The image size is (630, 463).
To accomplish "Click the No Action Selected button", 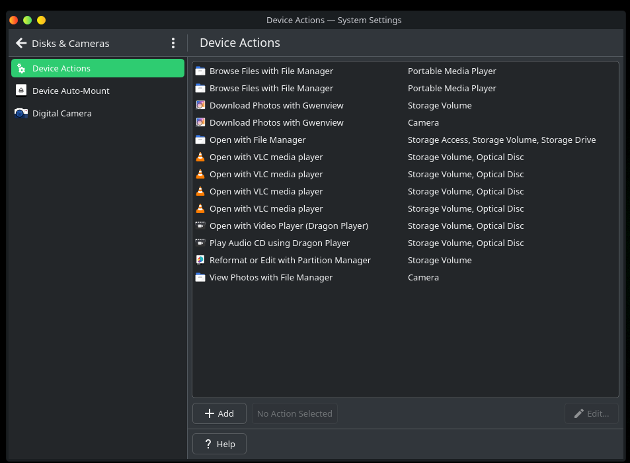I will coord(295,413).
